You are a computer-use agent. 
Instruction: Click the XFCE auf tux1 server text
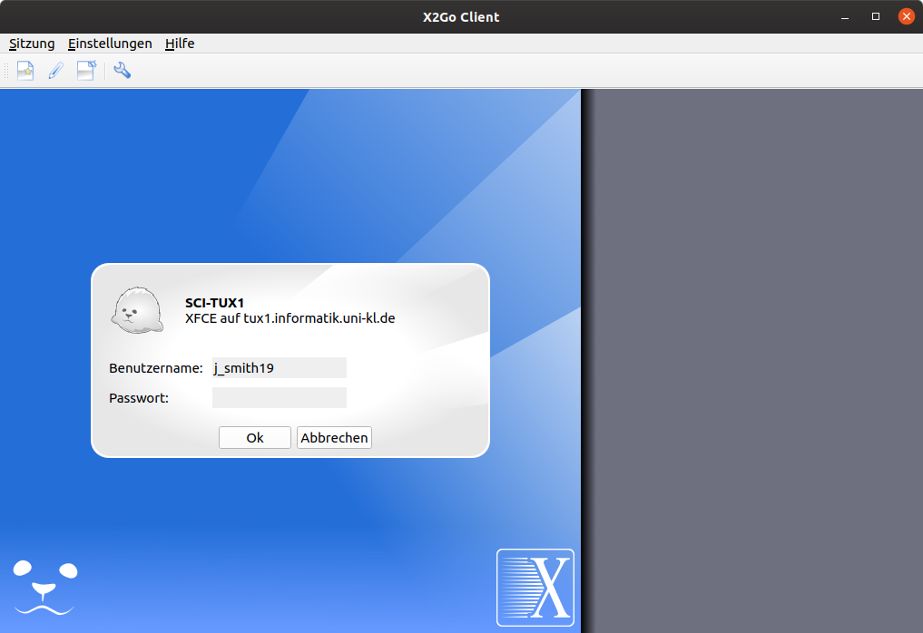[290, 318]
